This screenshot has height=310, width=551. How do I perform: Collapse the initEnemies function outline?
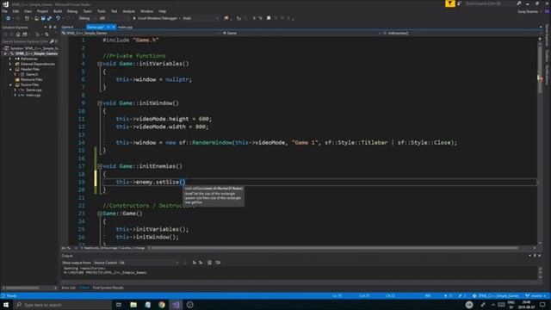pos(100,166)
